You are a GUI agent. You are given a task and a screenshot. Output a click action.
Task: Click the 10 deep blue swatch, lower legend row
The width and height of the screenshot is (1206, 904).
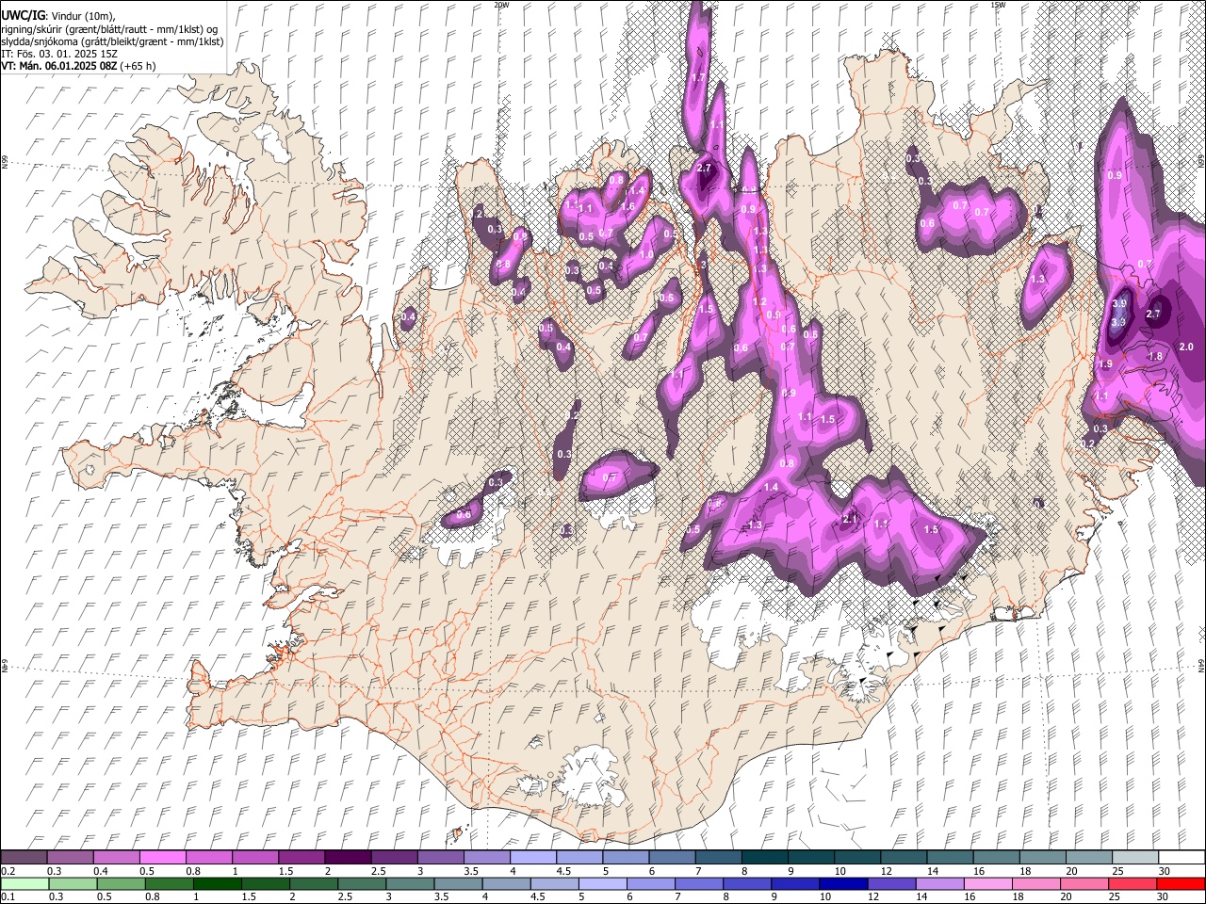[842, 883]
